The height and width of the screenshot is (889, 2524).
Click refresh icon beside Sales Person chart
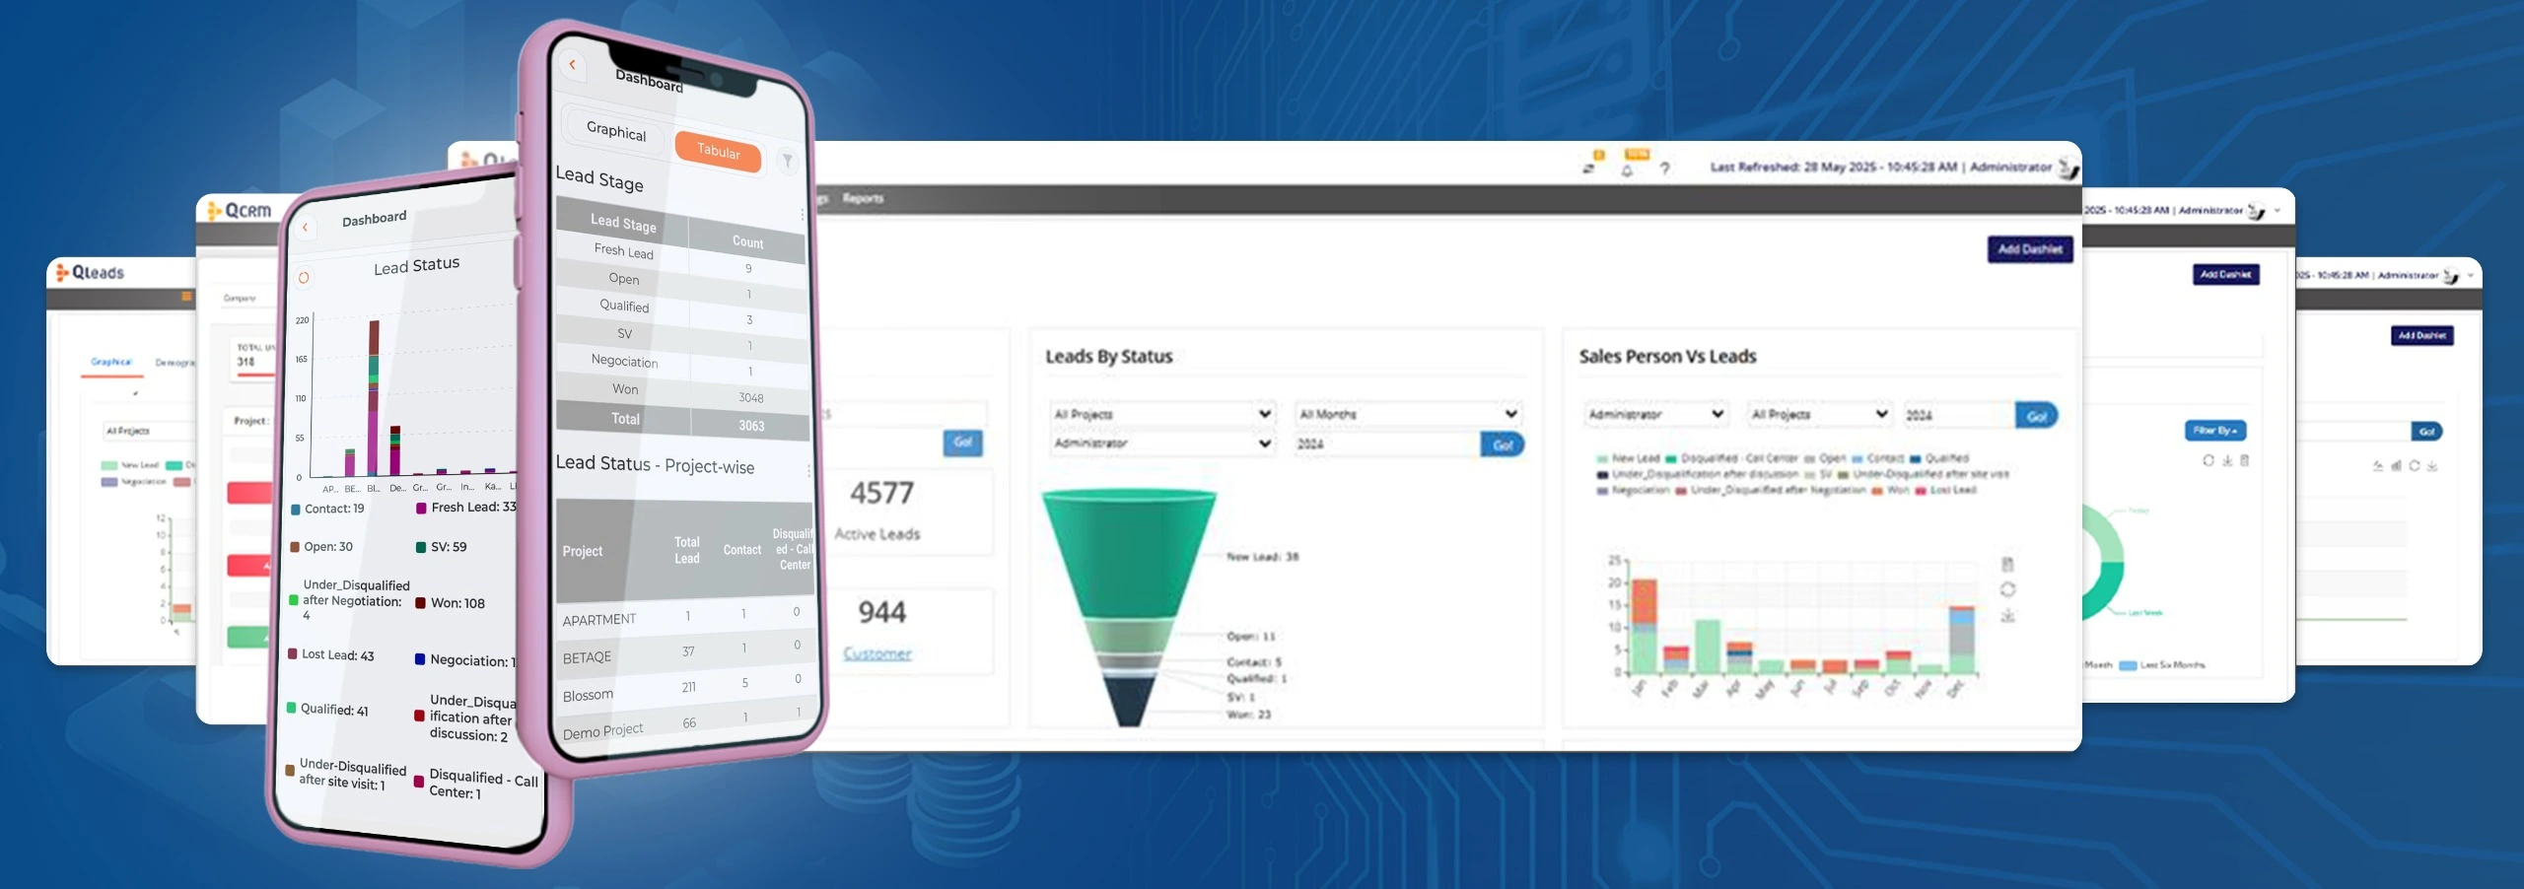pyautogui.click(x=2007, y=589)
